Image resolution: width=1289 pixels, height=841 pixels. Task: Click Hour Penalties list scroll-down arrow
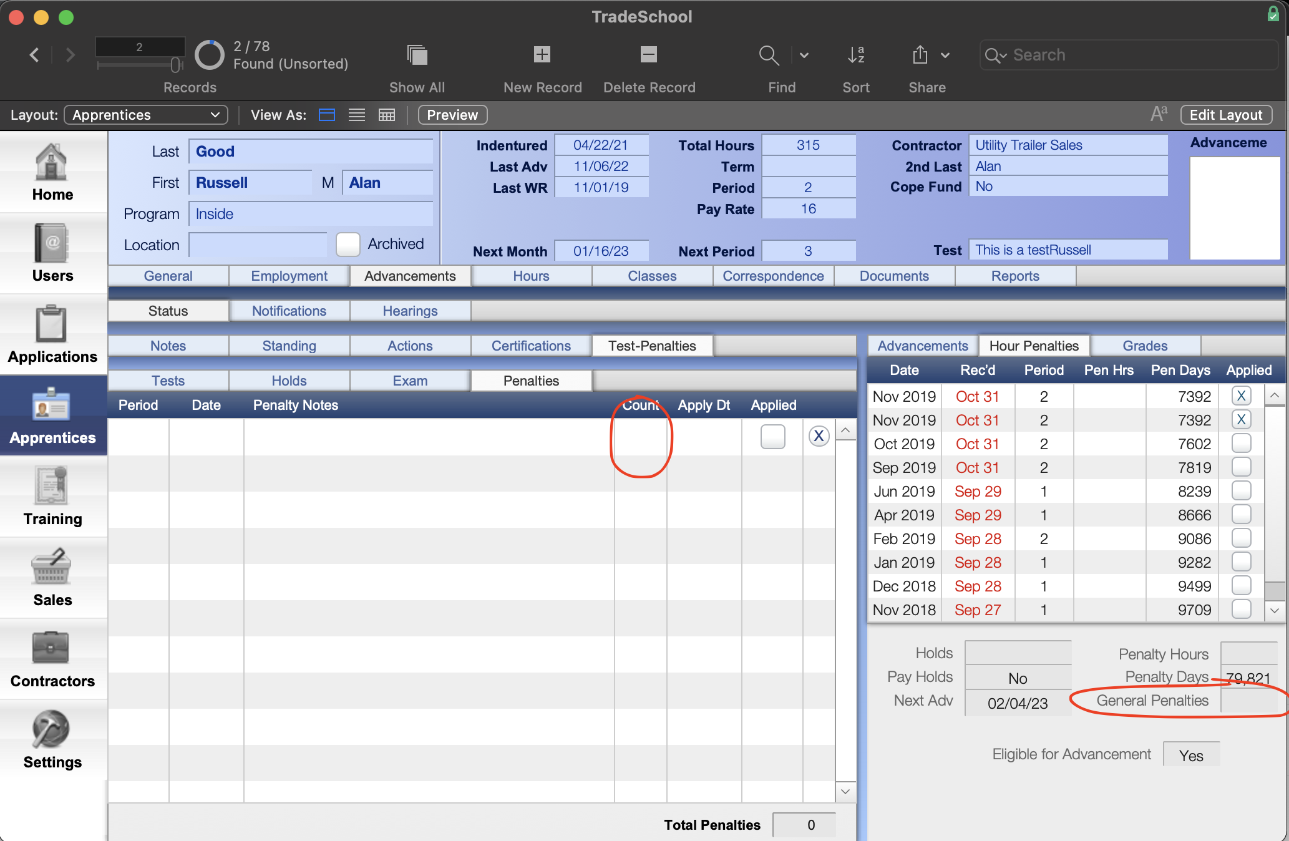(x=1275, y=610)
